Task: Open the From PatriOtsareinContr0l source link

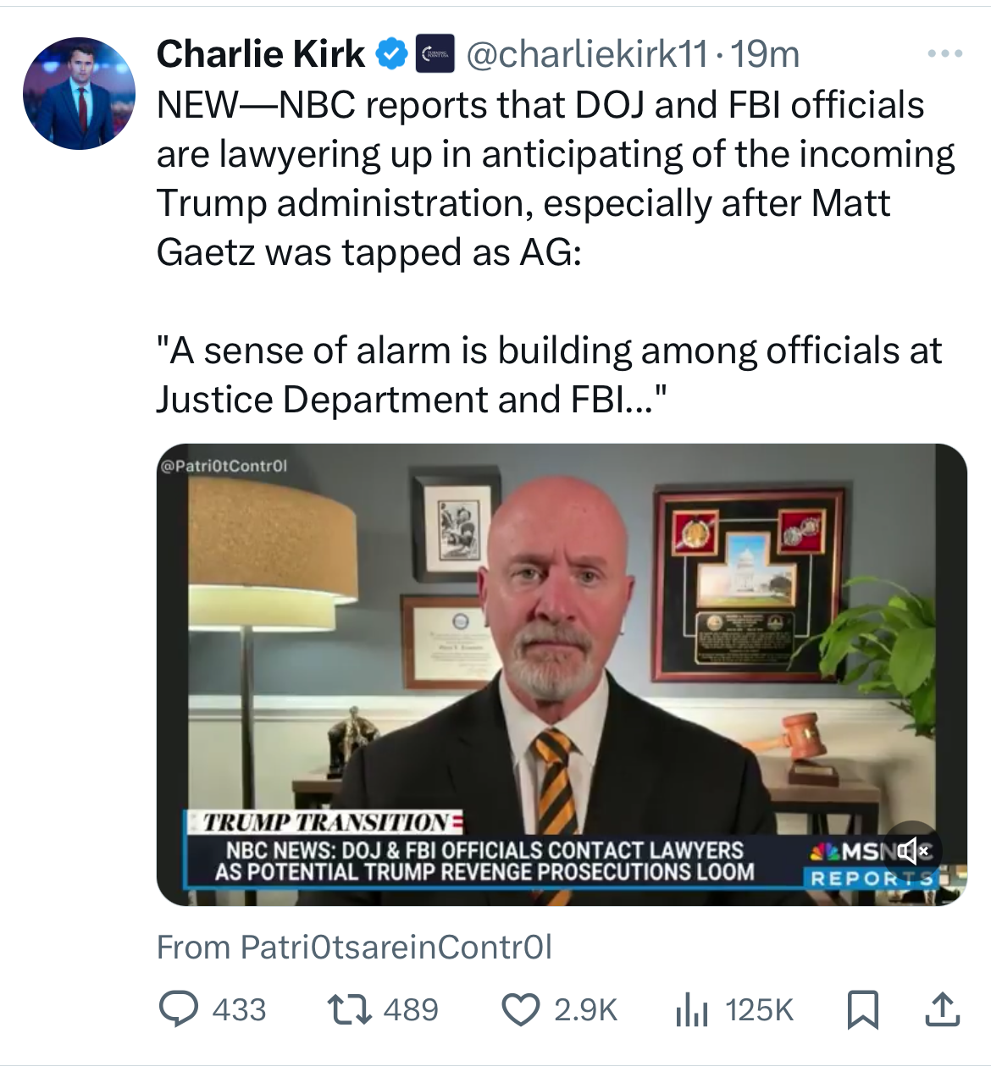Action: pos(354,947)
